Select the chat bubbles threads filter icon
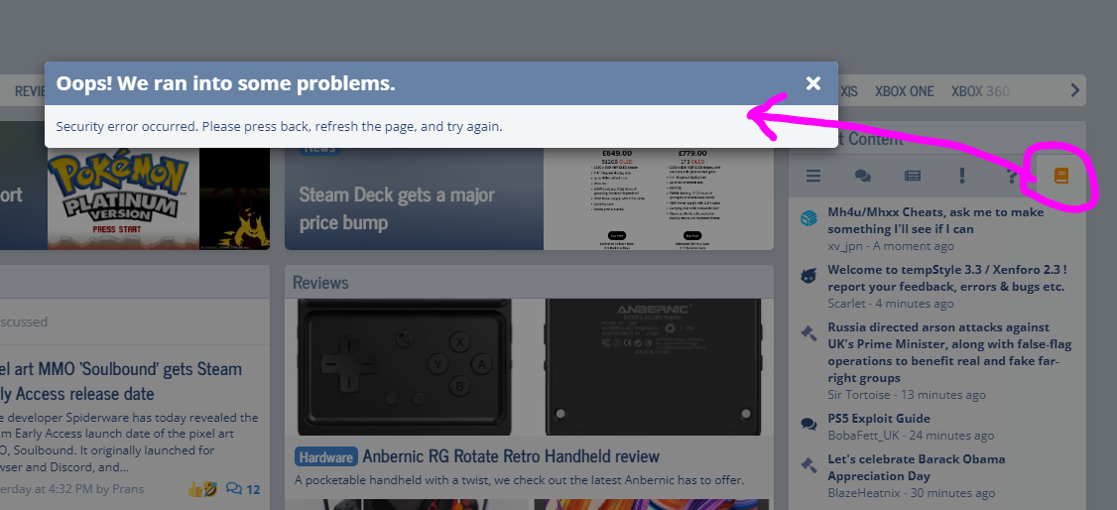Viewport: 1117px width, 510px height. [x=863, y=176]
